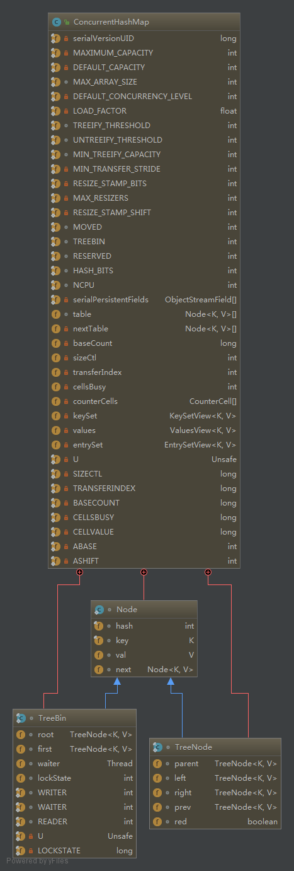Click the TreeNode class icon in header
This screenshot has height=871, width=294.
[x=157, y=747]
